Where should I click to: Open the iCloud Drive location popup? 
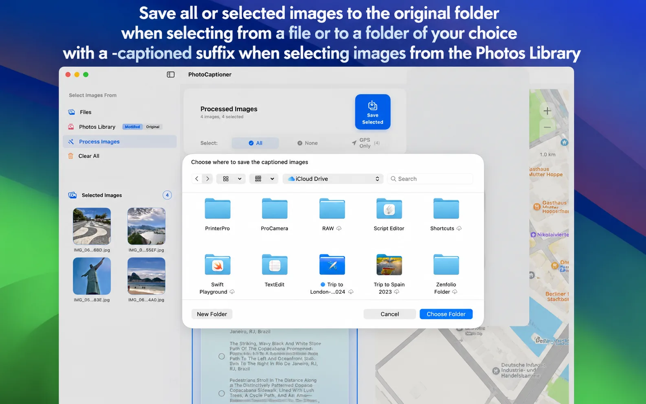point(333,179)
